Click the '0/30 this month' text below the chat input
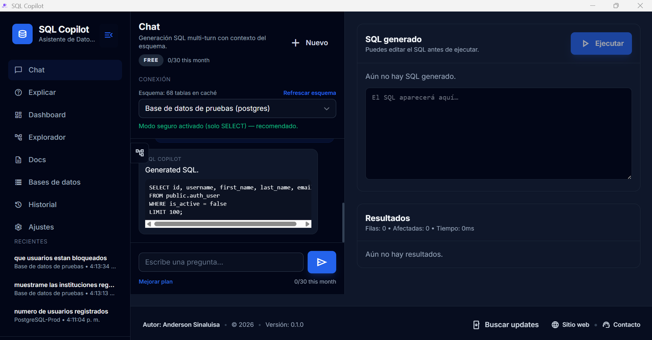Screen dimensions: 652x340 [x=315, y=282]
